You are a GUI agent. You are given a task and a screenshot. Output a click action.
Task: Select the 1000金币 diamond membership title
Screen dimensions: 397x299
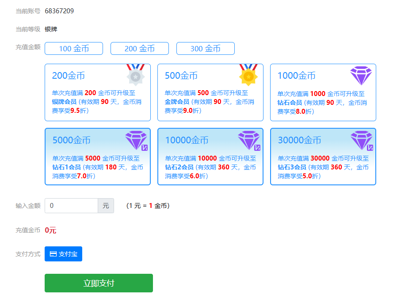[x=297, y=76]
